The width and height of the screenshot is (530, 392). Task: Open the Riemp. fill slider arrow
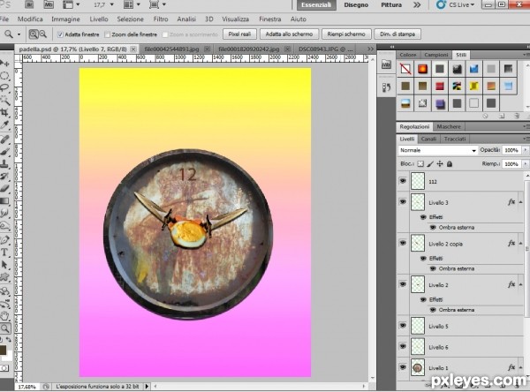point(526,164)
